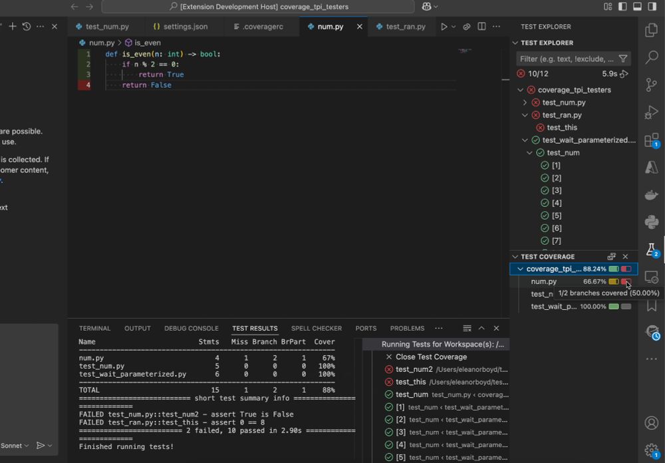Toggle the primary side bar layout
The width and height of the screenshot is (665, 463).
[x=622, y=7]
